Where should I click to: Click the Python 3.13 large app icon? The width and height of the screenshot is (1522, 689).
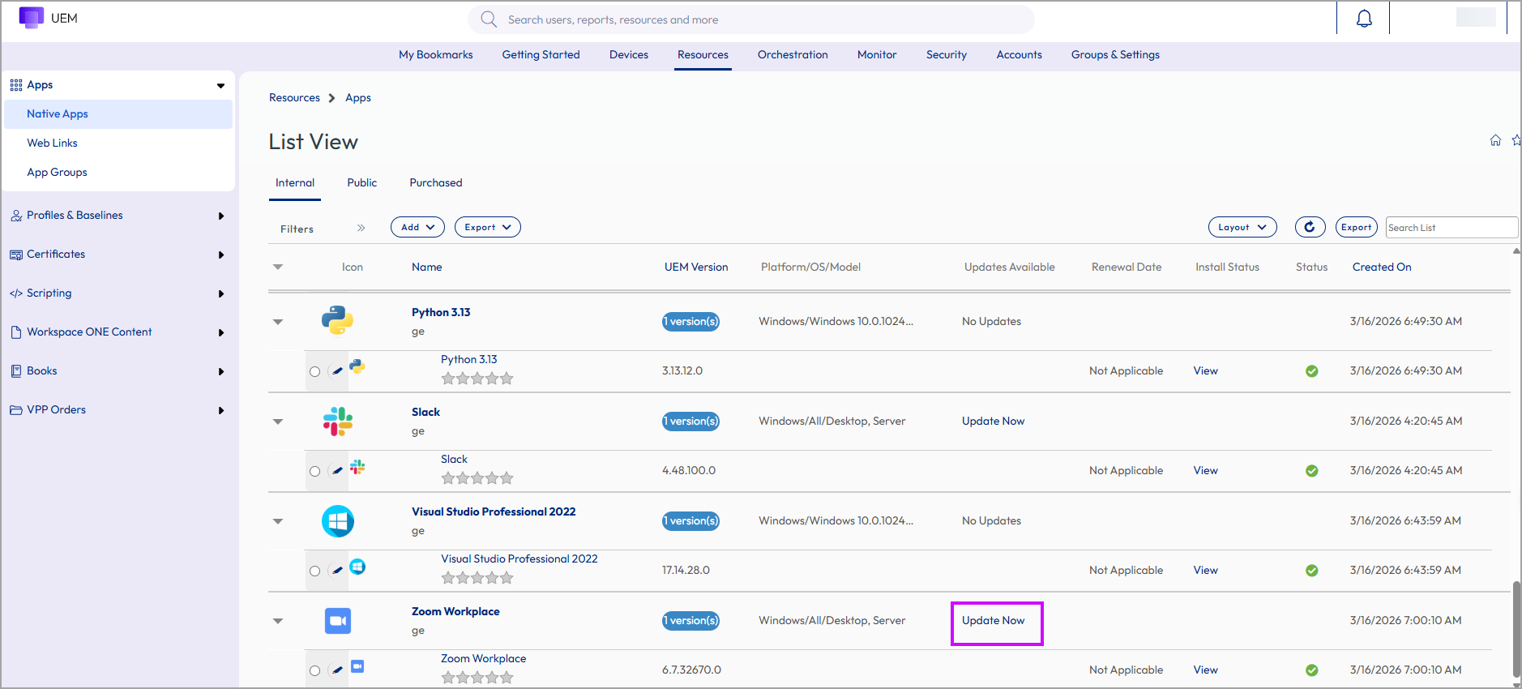[337, 320]
